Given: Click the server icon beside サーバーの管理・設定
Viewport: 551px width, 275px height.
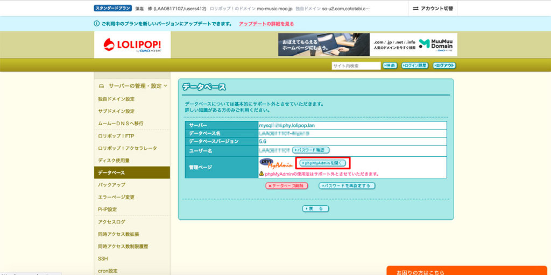Looking at the screenshot, I should [101, 86].
